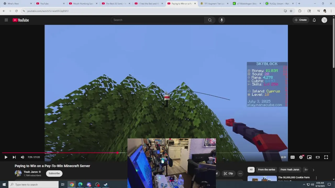
Task: Switch to the Best 3D Sonic tab
Action: point(116,4)
